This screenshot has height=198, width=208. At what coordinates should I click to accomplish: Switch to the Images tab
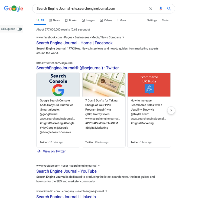pos(88,20)
